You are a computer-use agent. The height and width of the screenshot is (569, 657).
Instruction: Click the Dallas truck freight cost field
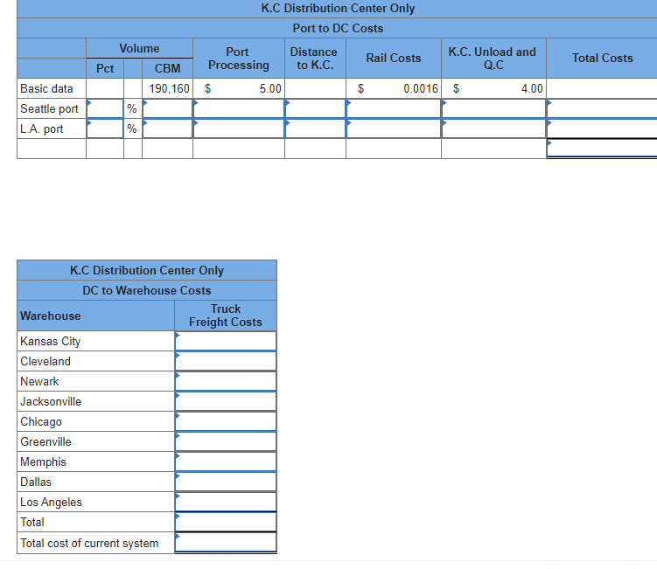click(x=226, y=482)
